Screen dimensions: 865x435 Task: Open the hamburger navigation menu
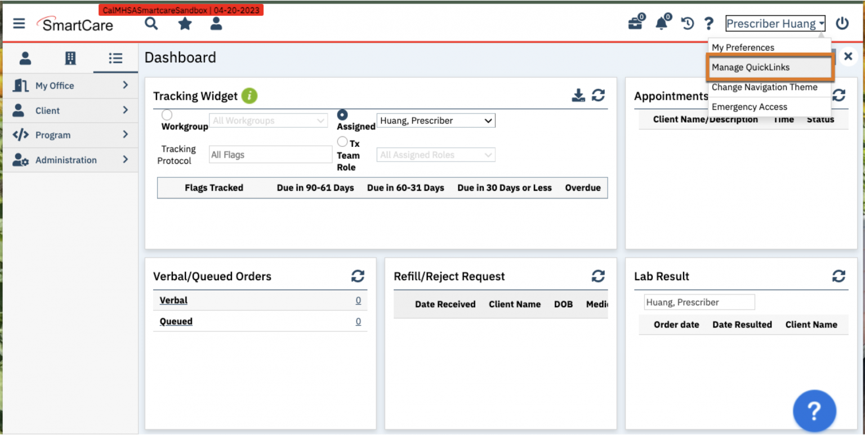click(x=19, y=24)
